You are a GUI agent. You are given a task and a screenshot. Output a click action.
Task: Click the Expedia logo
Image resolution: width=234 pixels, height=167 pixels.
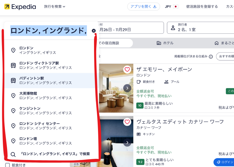tap(20, 7)
